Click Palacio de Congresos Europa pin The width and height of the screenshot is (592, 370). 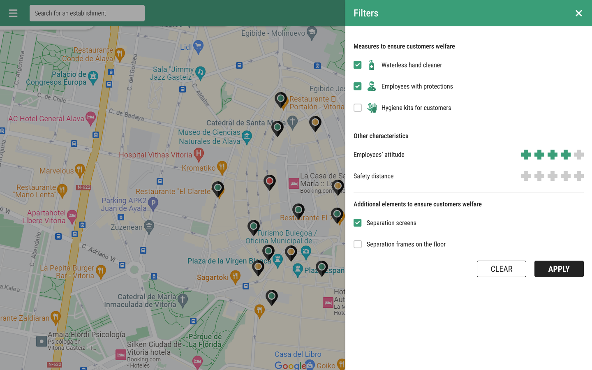coord(93,77)
